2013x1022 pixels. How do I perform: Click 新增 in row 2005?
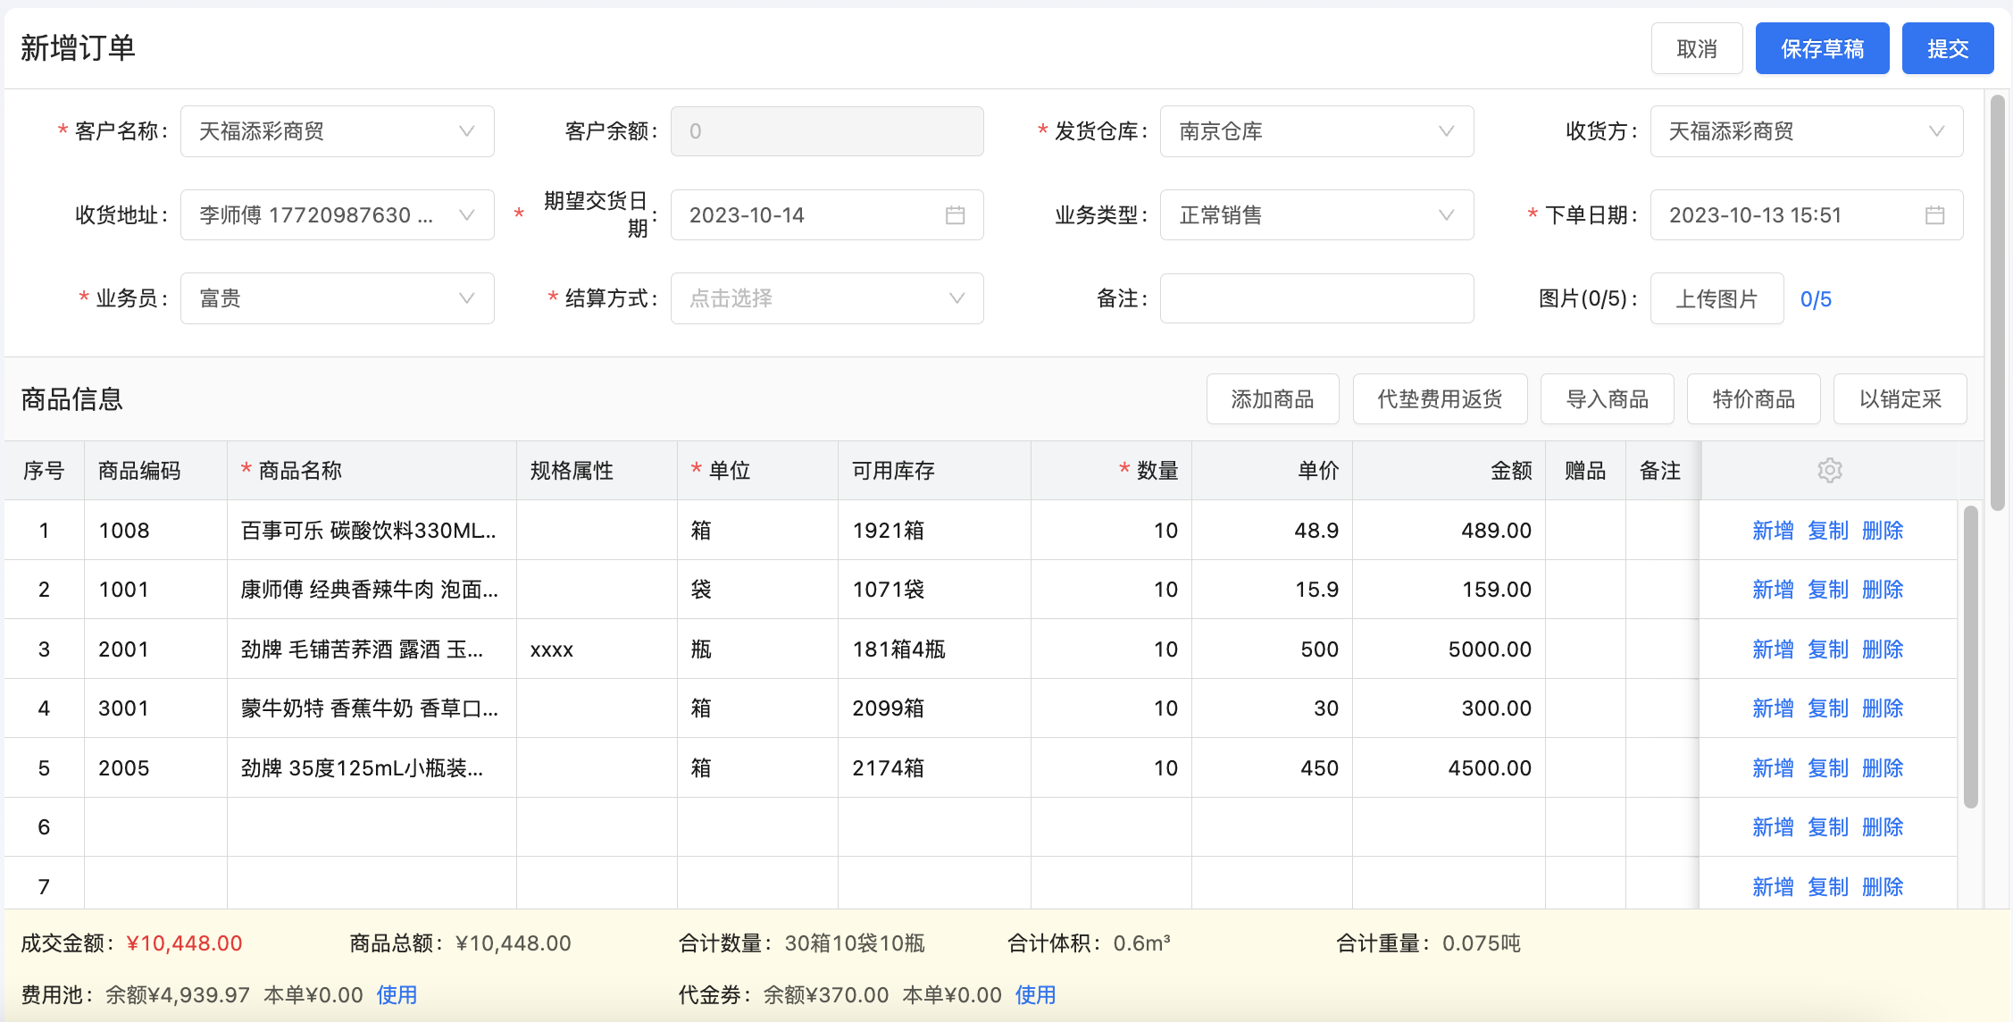(x=1773, y=768)
